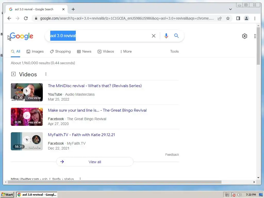264x198 pixels.
Task: Click the address bar URL
Action: (x=127, y=18)
